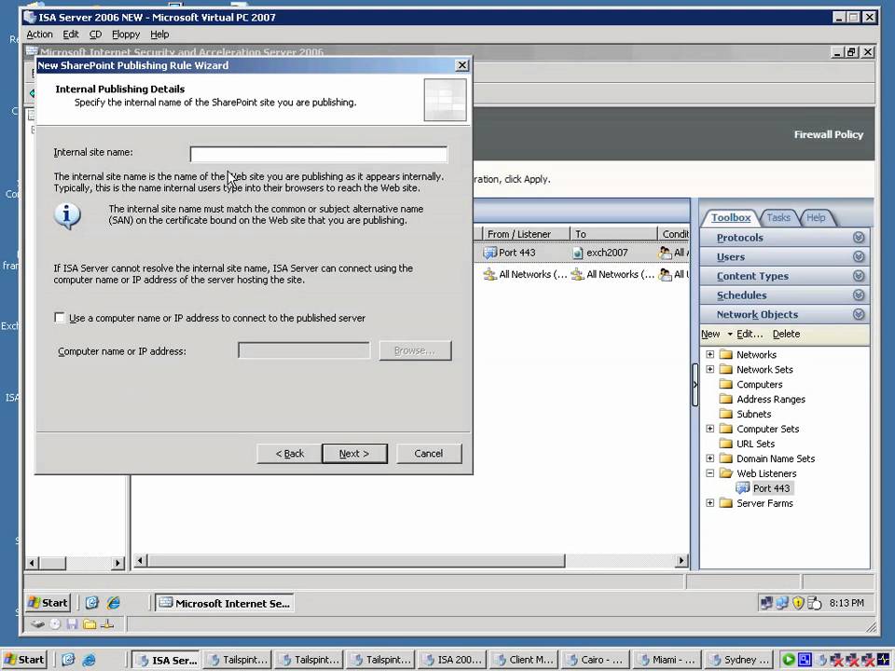This screenshot has height=671, width=895.
Task: Switch to Client M... host taskbar window
Action: tap(525, 660)
